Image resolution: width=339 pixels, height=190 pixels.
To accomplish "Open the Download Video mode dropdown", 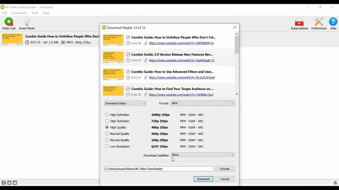I will click(125, 103).
